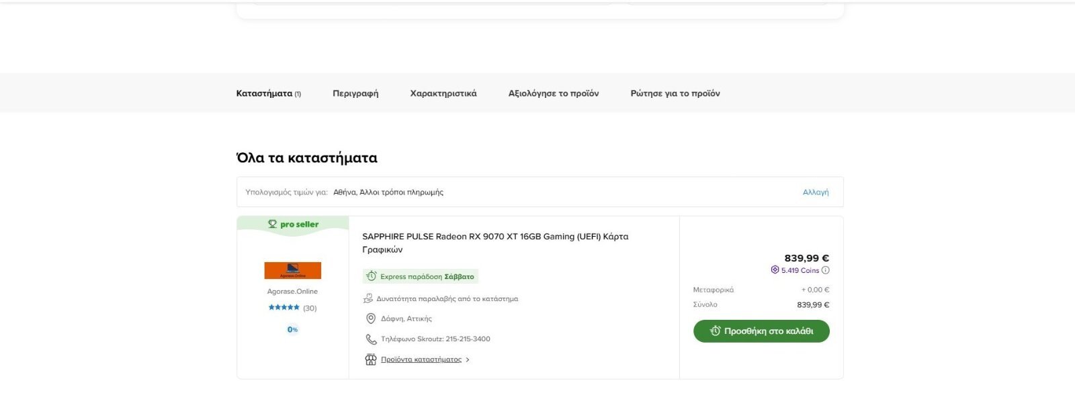1075x407 pixels.
Task: Click the chevron after Προϊόντα καταστήματος
Action: pyautogui.click(x=468, y=360)
